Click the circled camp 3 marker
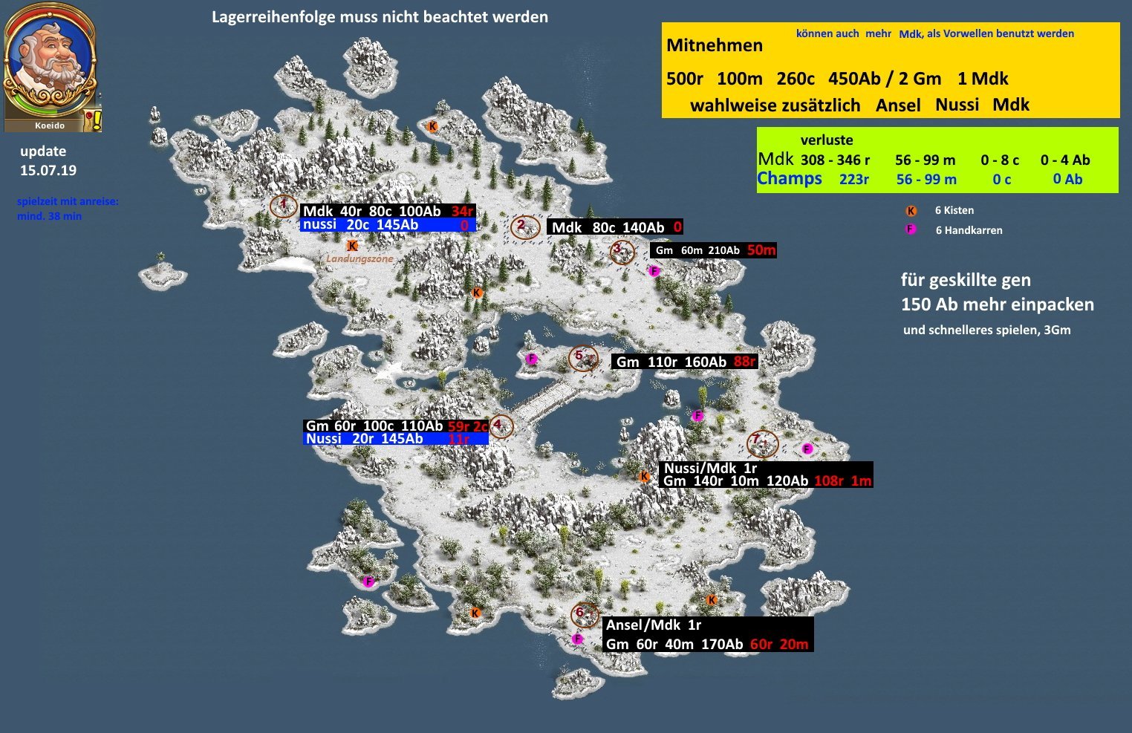The image size is (1132, 733). [622, 252]
